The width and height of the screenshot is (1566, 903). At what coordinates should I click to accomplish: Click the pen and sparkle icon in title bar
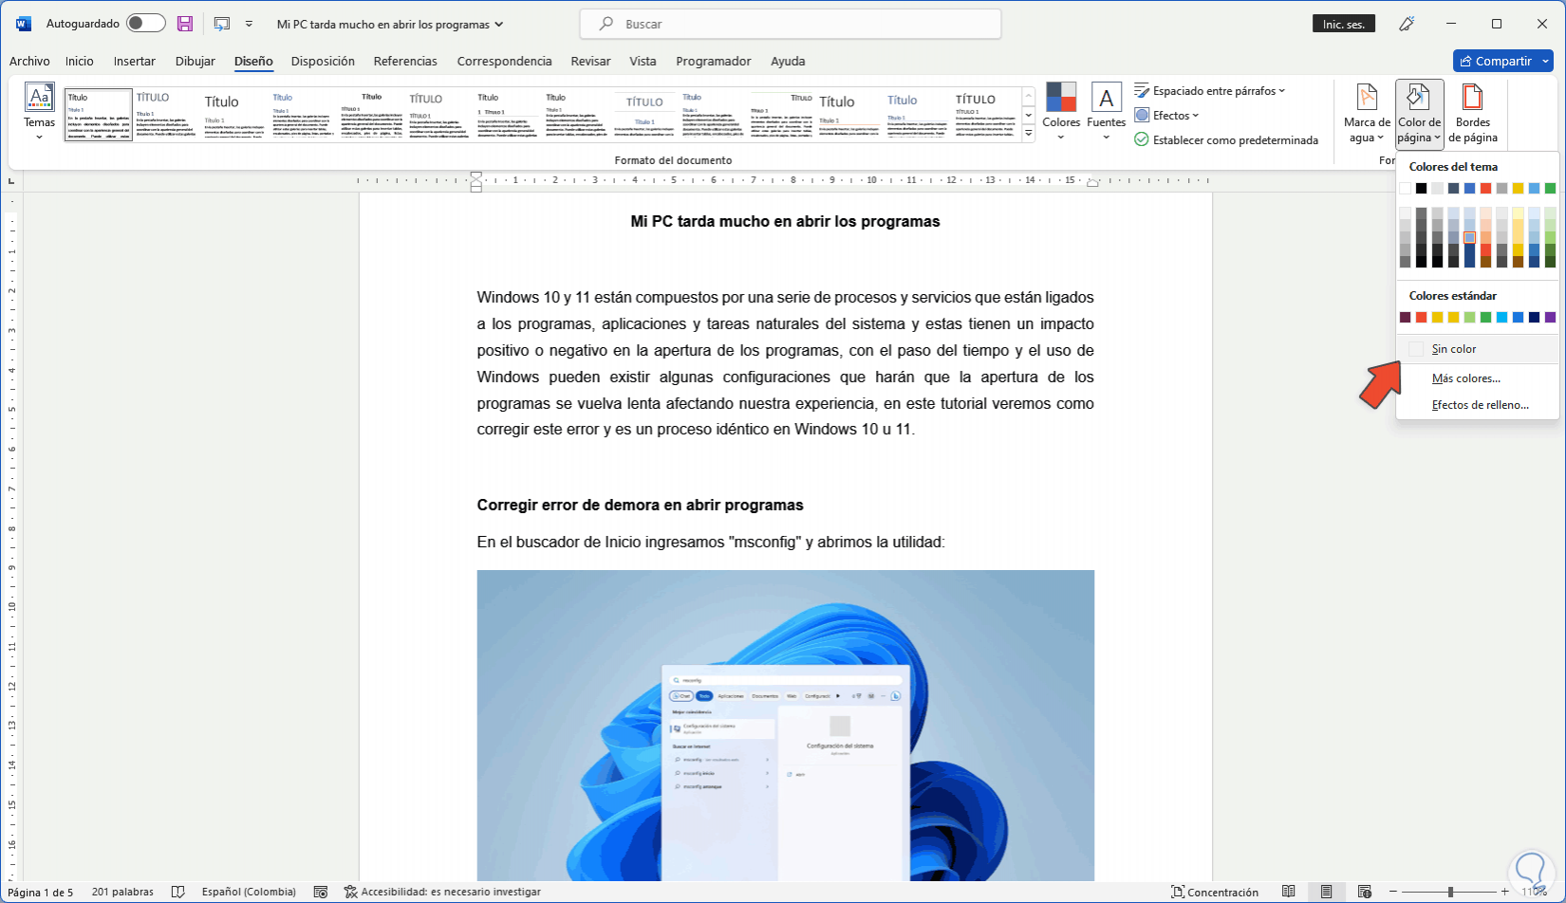(x=1407, y=24)
